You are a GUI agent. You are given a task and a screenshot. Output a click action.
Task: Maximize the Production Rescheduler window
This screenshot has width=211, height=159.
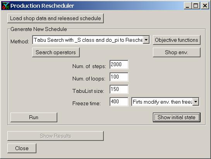(196, 6)
